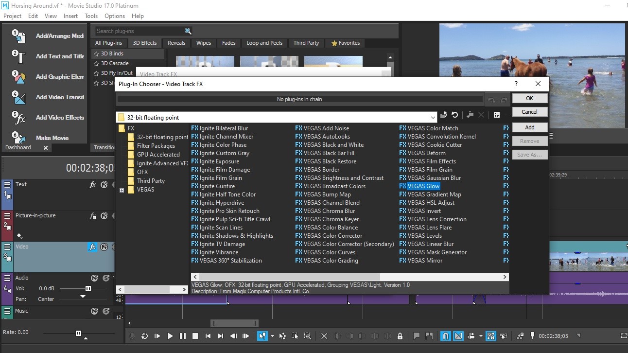The height and width of the screenshot is (353, 628).
Task: Click the Play button in the transport bar
Action: pyautogui.click(x=170, y=336)
